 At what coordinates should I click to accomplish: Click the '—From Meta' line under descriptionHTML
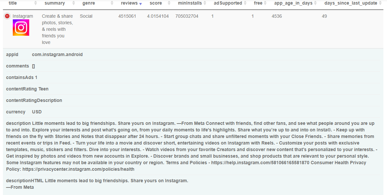[x=20, y=187]
